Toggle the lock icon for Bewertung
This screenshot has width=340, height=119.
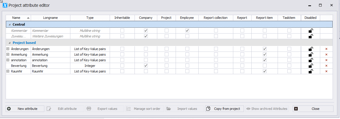310,66
